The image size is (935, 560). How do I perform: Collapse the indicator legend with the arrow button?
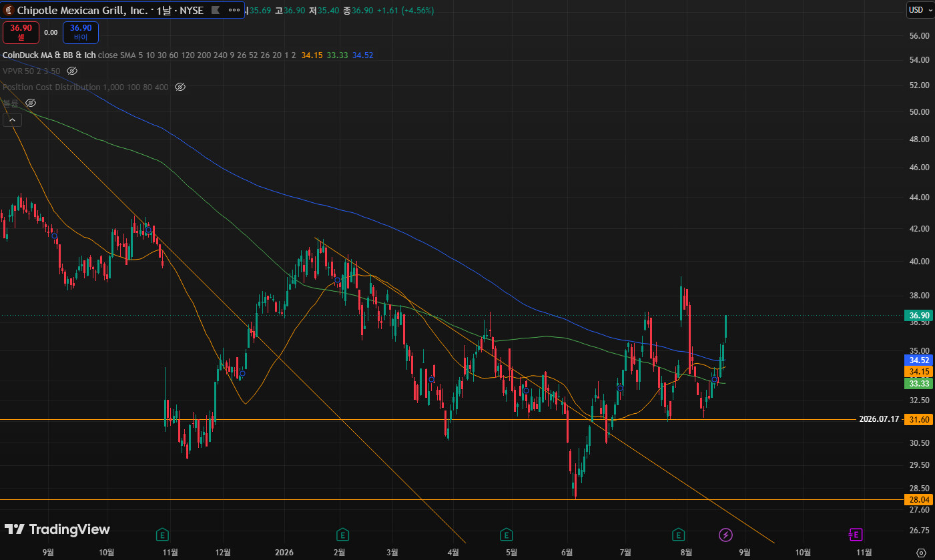pos(13,119)
